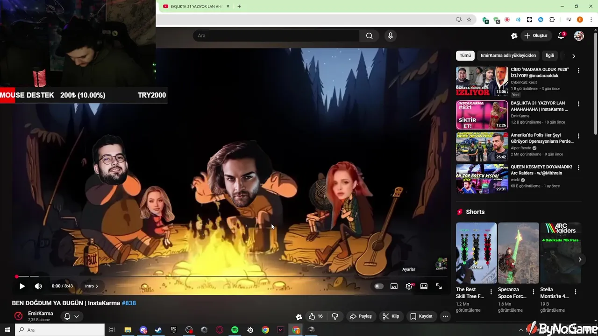598x336 pixels.
Task: Open YouTube account avatar menu
Action: pos(579,35)
